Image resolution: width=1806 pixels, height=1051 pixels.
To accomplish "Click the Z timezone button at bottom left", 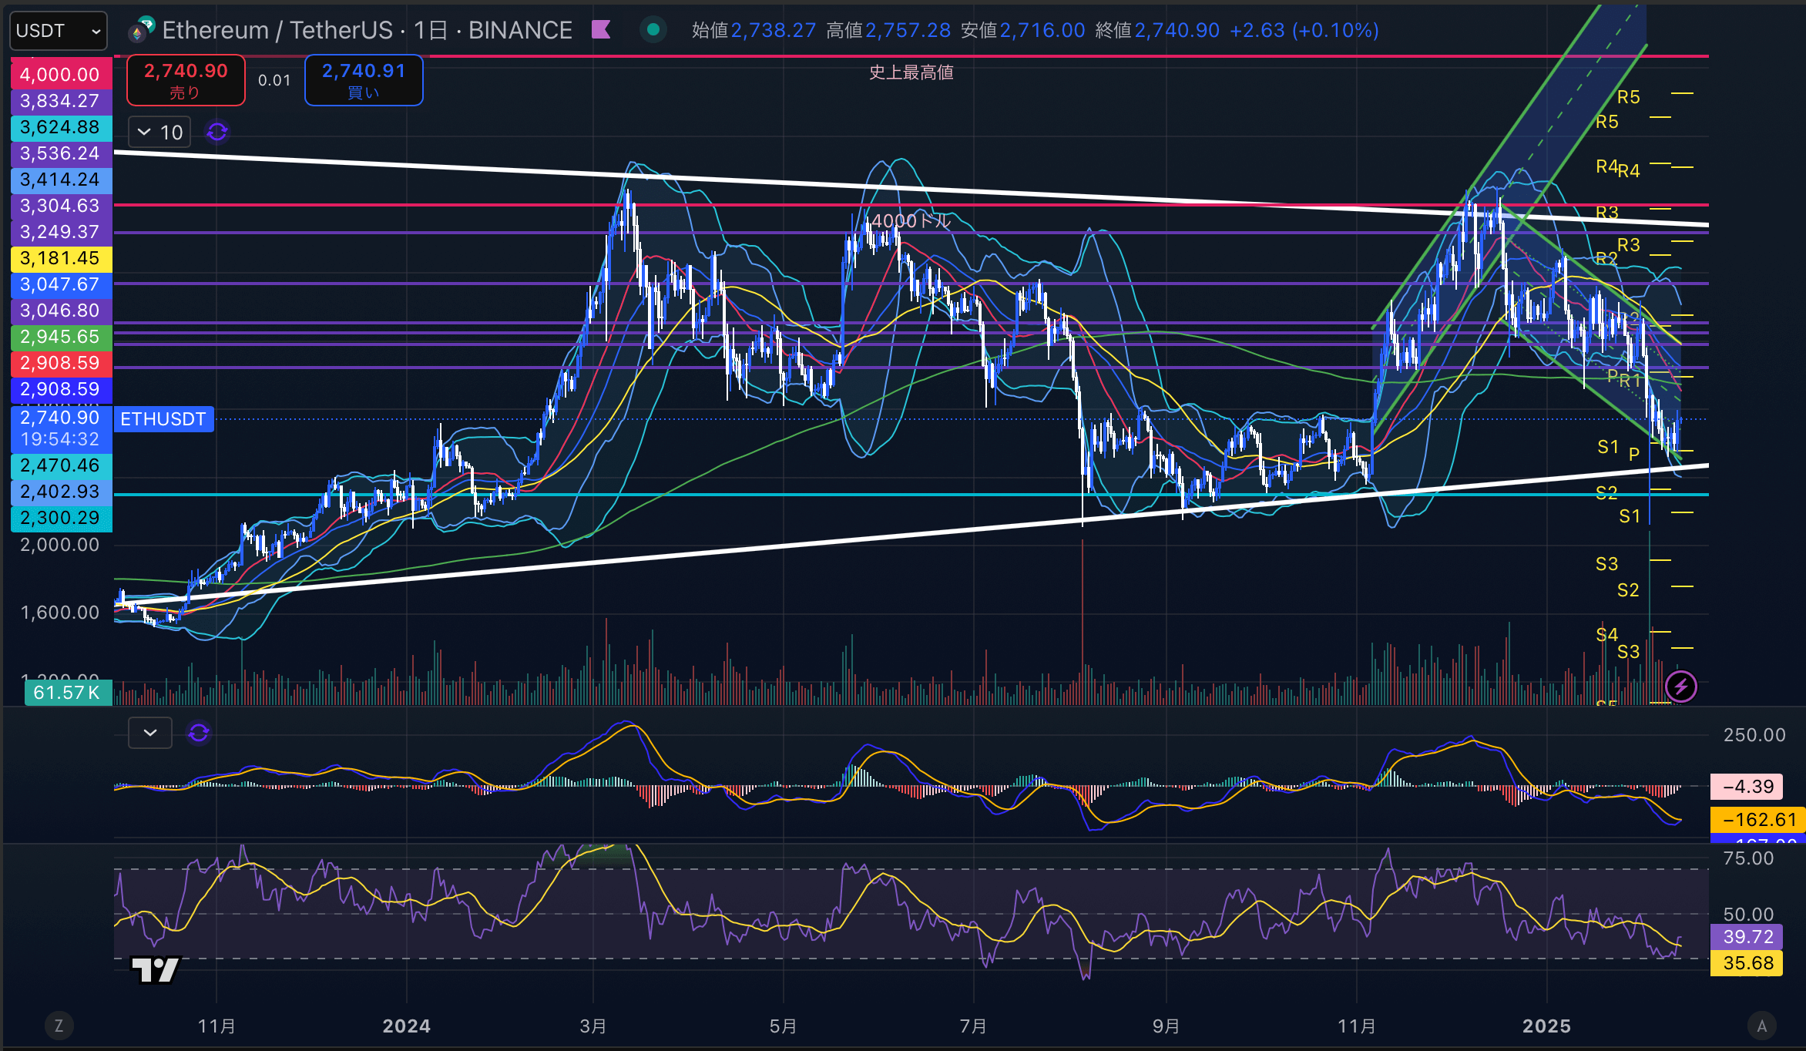I will 59,1026.
